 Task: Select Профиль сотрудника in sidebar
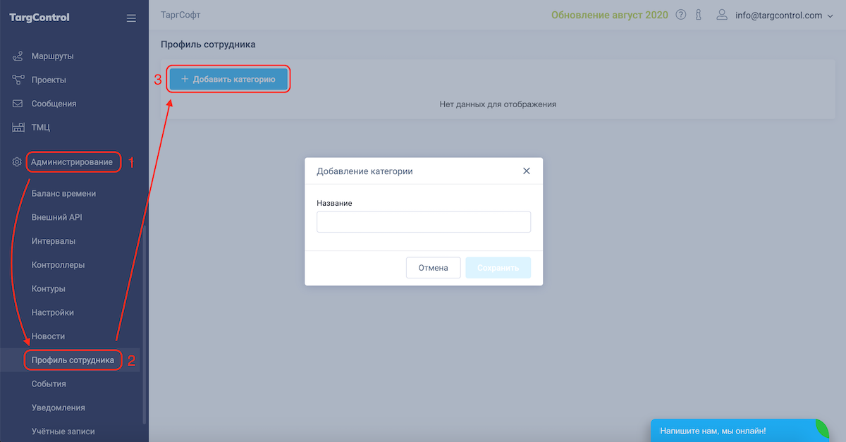pyautogui.click(x=73, y=360)
